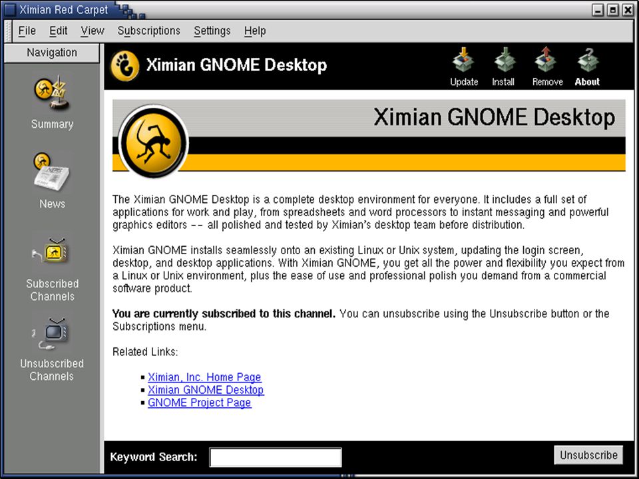Click the Keyword Search label
Viewport: 639px width, 479px height.
(x=154, y=457)
